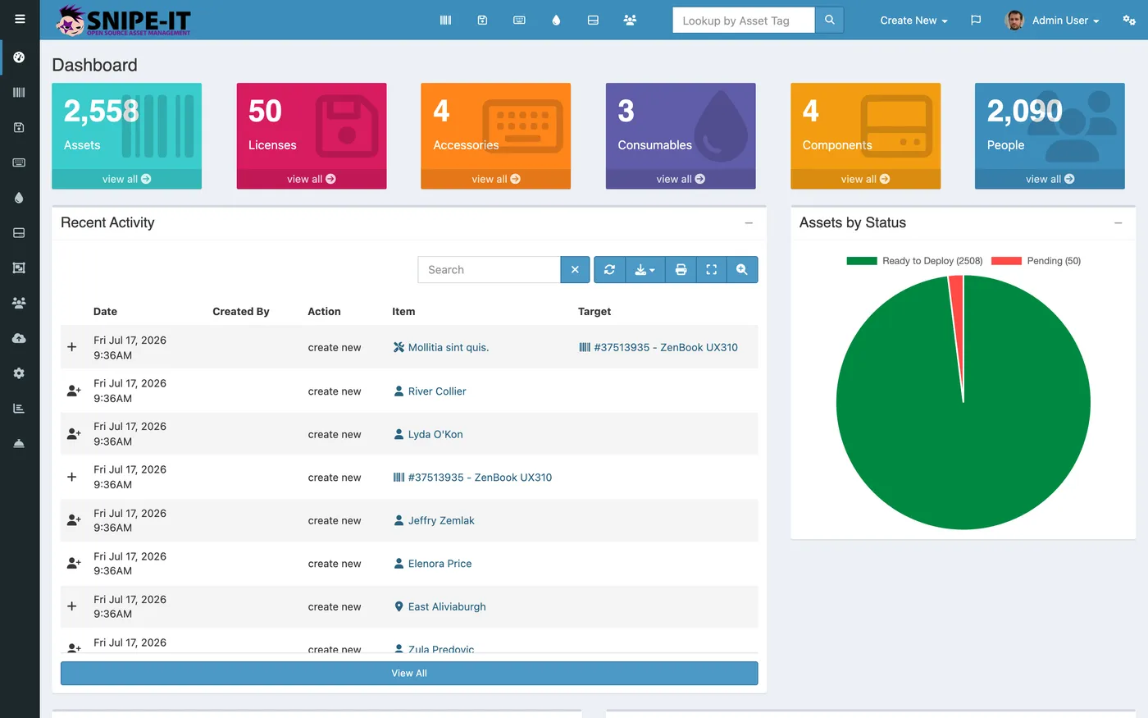The image size is (1148, 718).
Task: Print the Recent Activity table
Action: click(681, 269)
